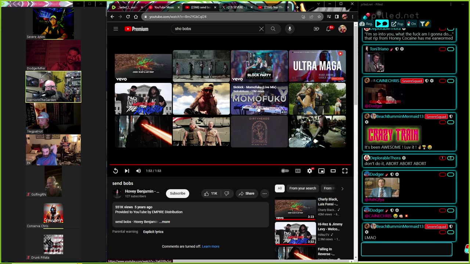Open YouTube notifications bell
This screenshot has height=264, width=470.
329,29
